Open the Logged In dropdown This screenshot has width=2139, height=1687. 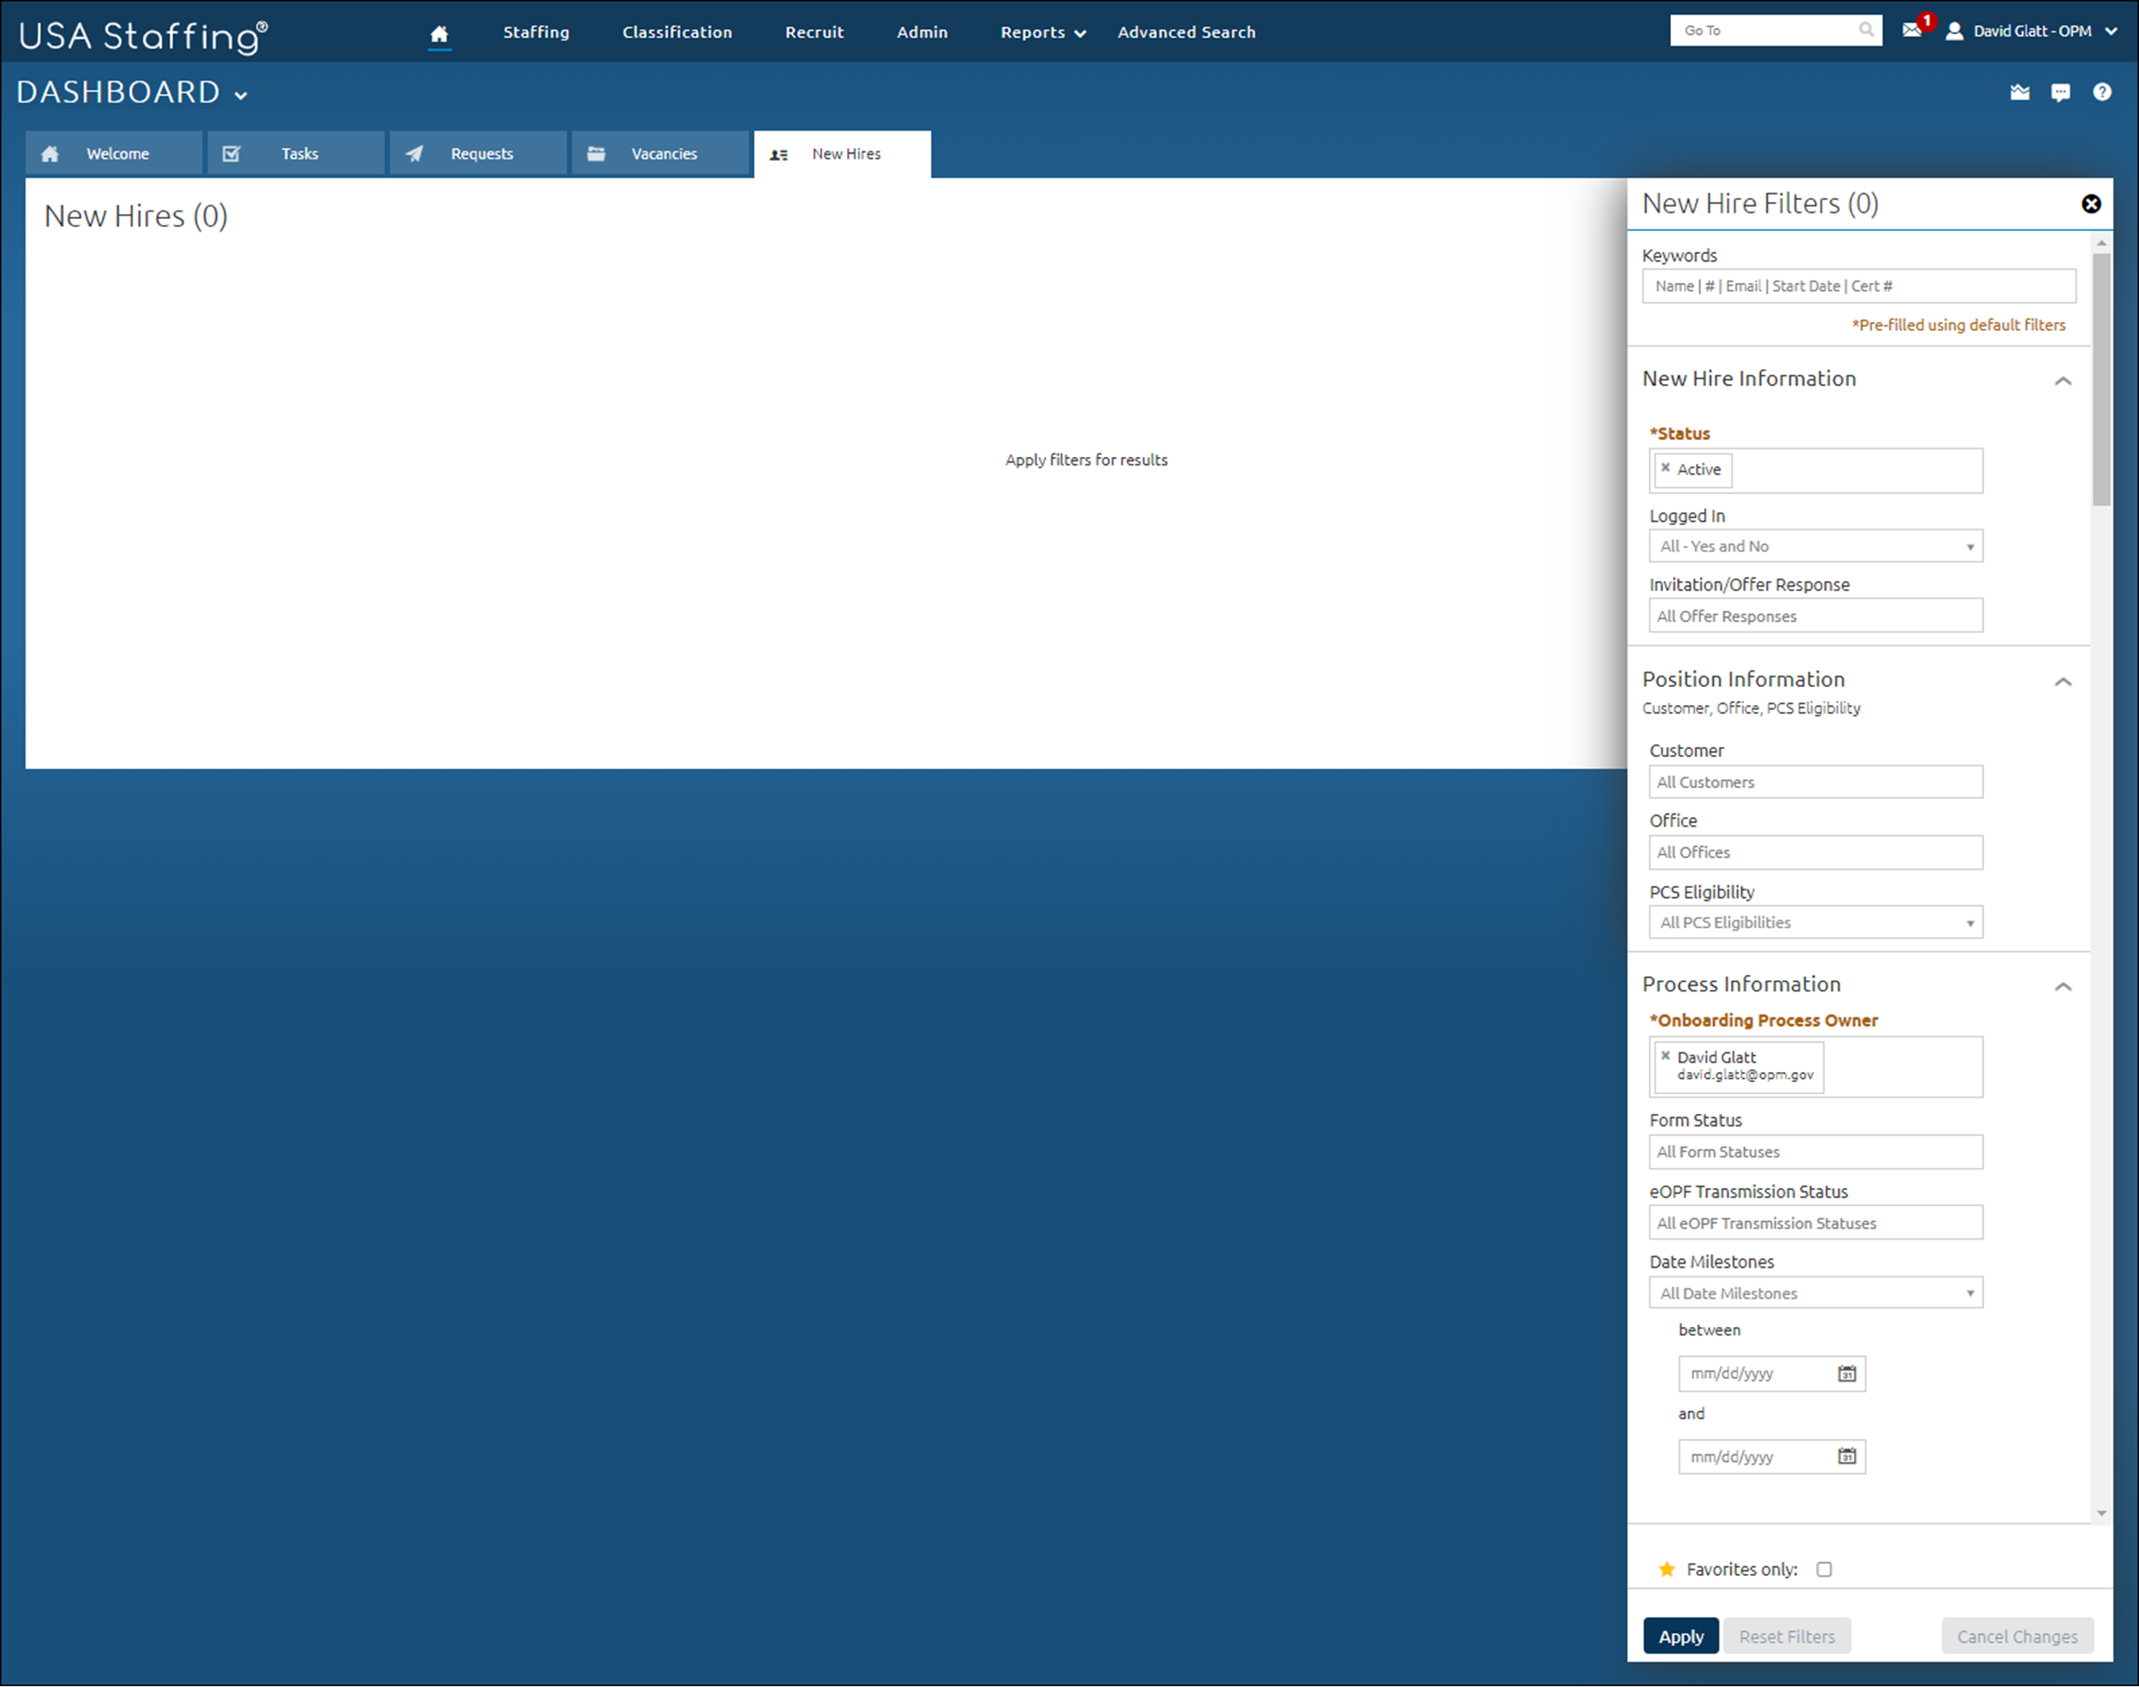(x=1815, y=545)
